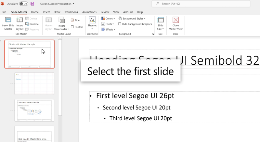This screenshot has width=260, height=142.
Task: Click the Preserve button
Action: (x=32, y=30)
